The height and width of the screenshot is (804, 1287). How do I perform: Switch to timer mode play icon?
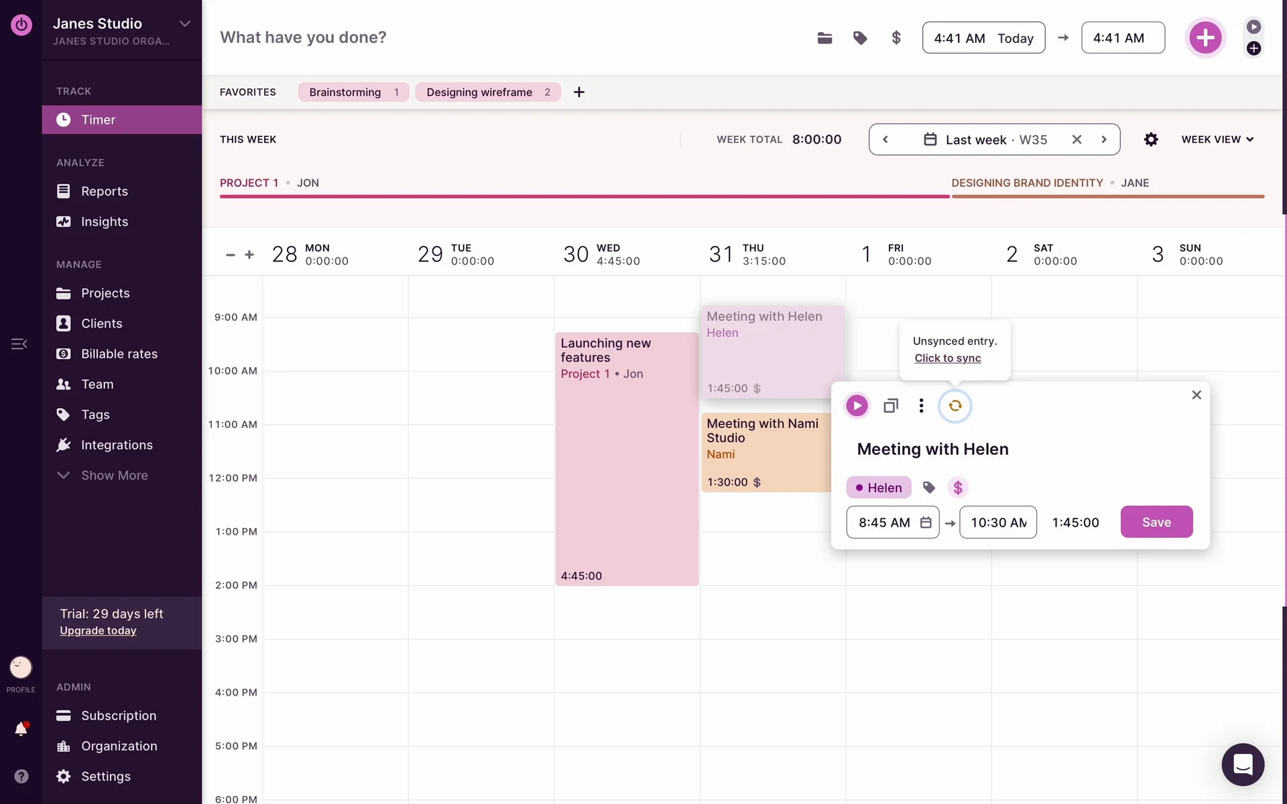[1253, 27]
